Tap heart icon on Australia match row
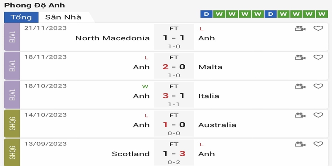Viewport: 332px width, 166px height. [x=318, y=115]
